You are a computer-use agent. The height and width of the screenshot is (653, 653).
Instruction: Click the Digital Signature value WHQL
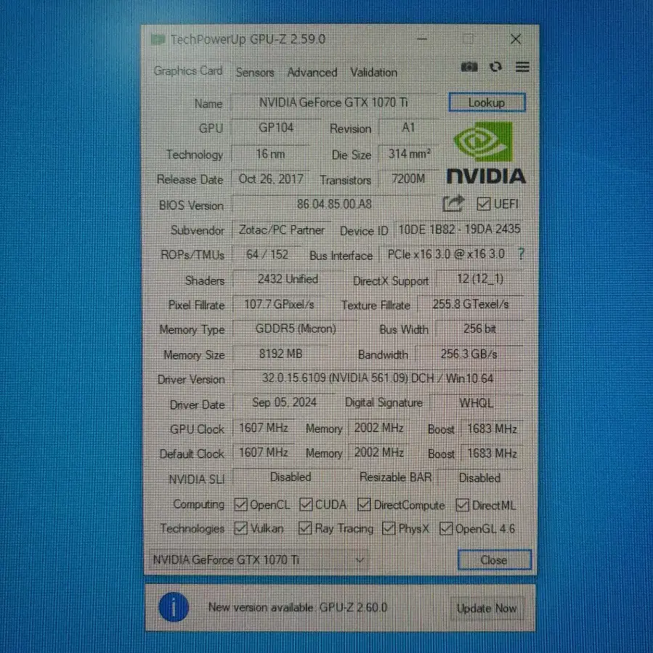tap(476, 402)
